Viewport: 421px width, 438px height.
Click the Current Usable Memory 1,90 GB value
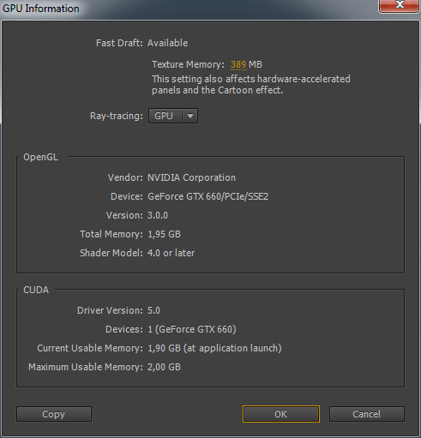coord(164,348)
